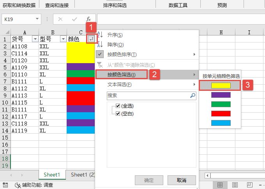The width and height of the screenshot is (265, 189).
Task: Select cell containing D1120
Action: click(x=25, y=60)
